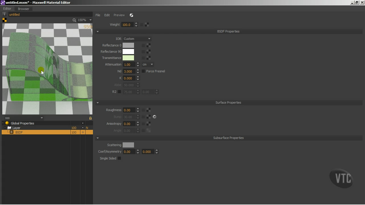
Task: Toggle the visibility dot on the Layer row
Action: click(83, 128)
